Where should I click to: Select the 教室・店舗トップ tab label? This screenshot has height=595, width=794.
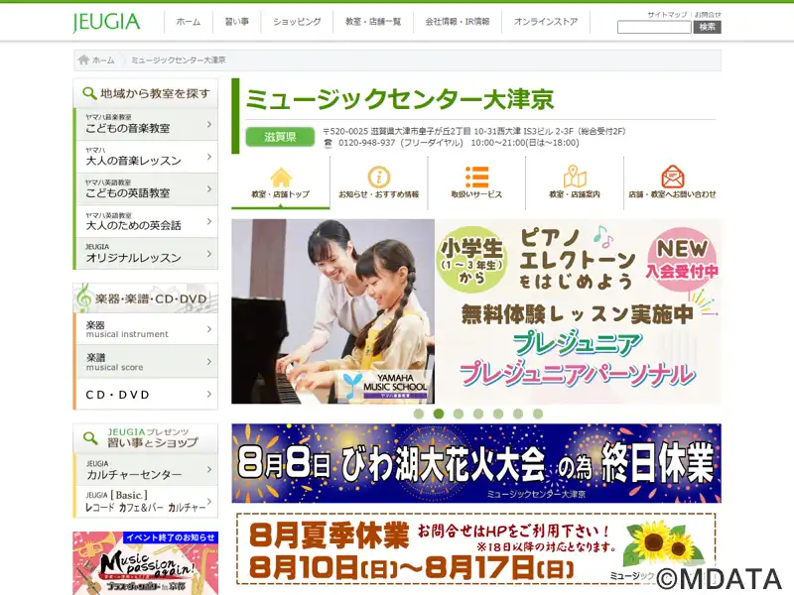(x=281, y=194)
